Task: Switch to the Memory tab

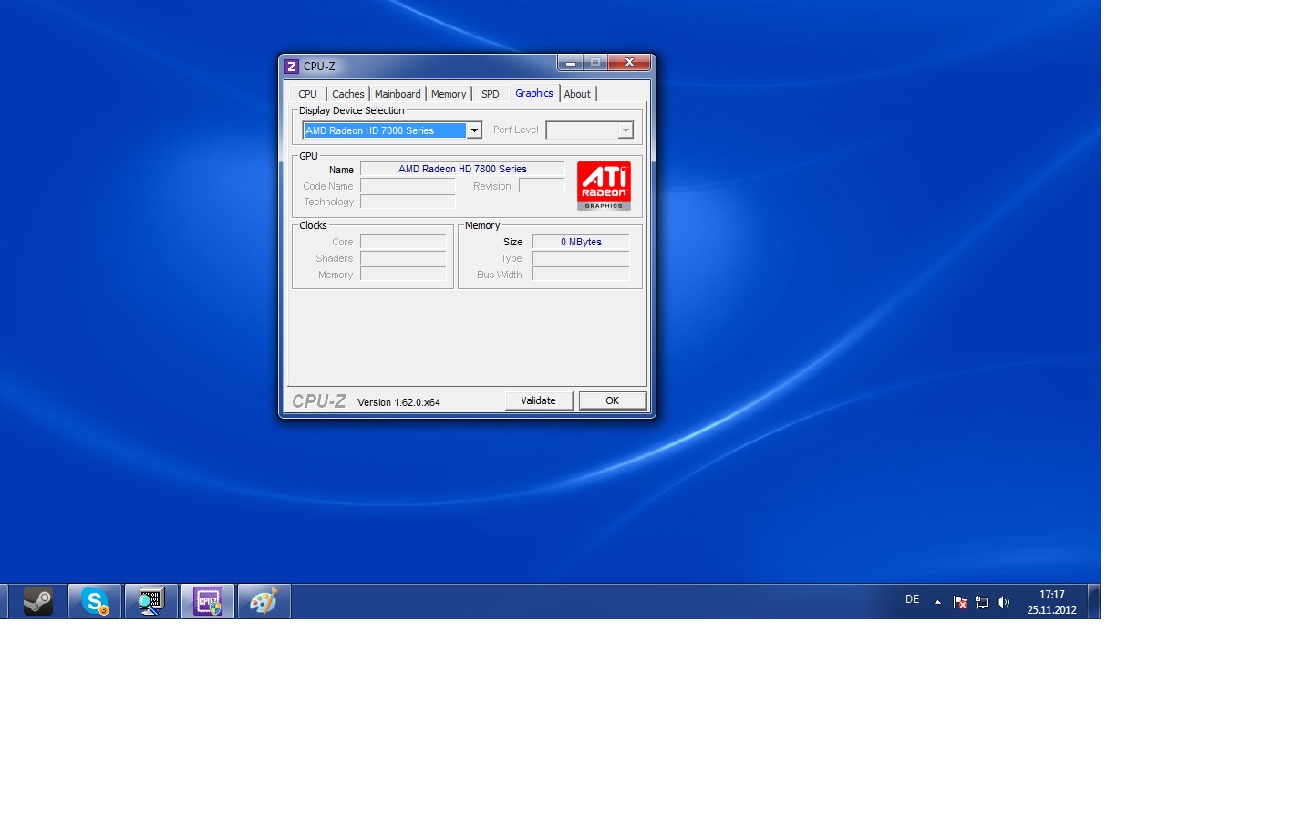Action: point(449,94)
